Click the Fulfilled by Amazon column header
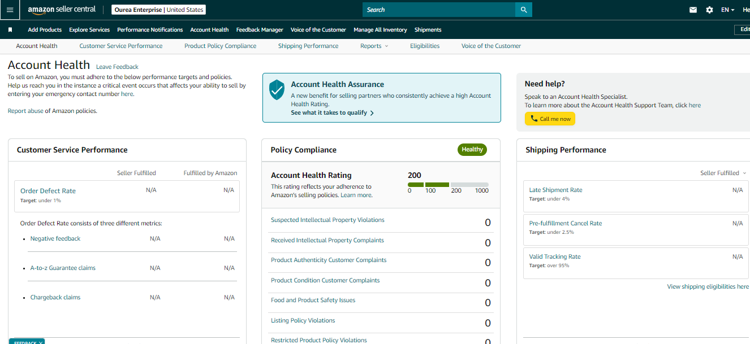Viewport: 750px width, 344px height. 210,173
